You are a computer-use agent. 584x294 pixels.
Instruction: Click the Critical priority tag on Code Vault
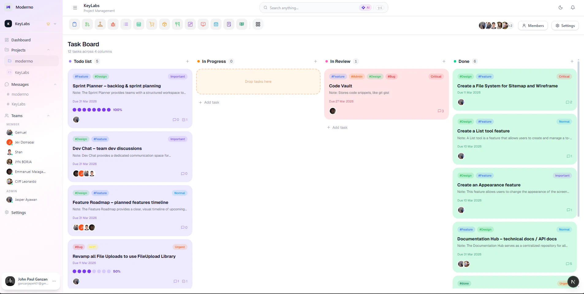[436, 77]
